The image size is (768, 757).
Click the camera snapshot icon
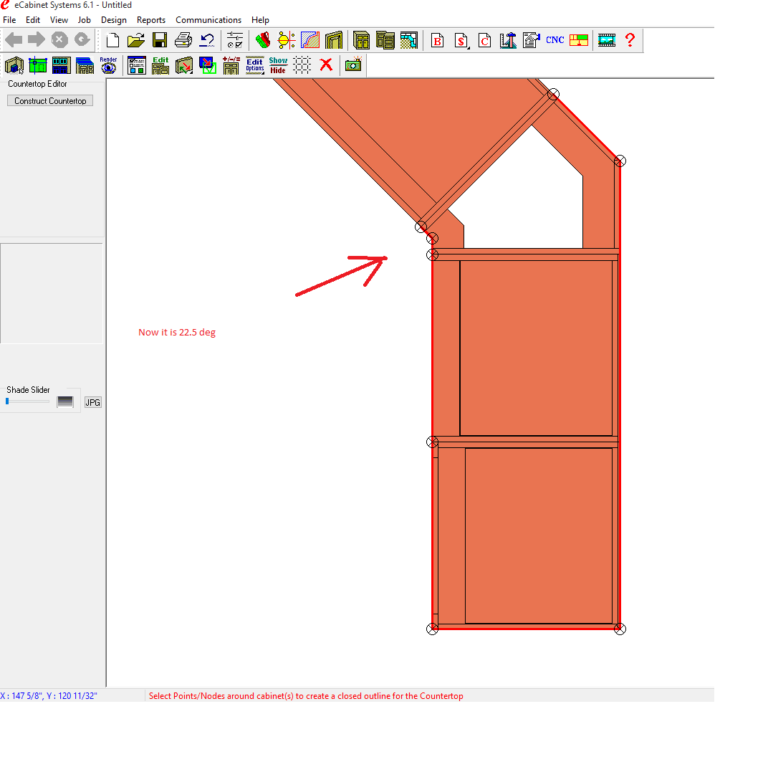(x=352, y=65)
